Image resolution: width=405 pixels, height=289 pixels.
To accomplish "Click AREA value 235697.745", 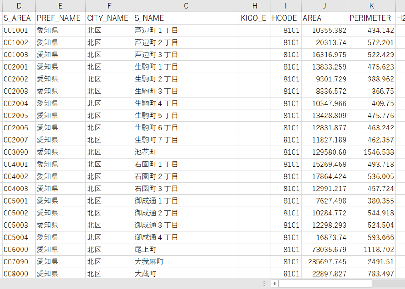I will pos(324,262).
